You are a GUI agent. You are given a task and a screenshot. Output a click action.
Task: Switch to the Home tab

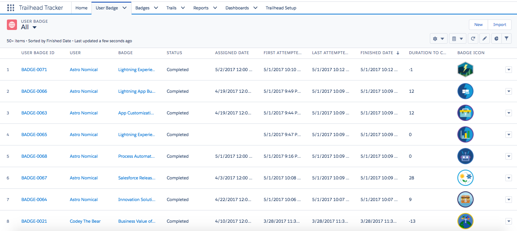coord(81,8)
